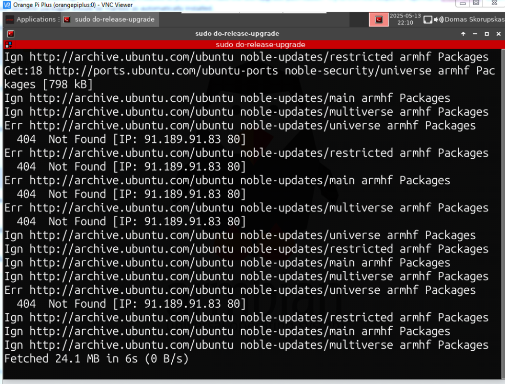Open the clock showing 2025-05-13 22:10

pyautogui.click(x=405, y=19)
